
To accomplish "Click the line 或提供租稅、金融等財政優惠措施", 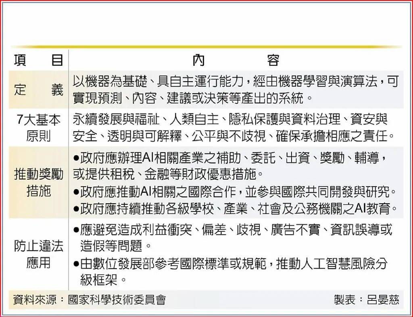I will click(168, 174).
